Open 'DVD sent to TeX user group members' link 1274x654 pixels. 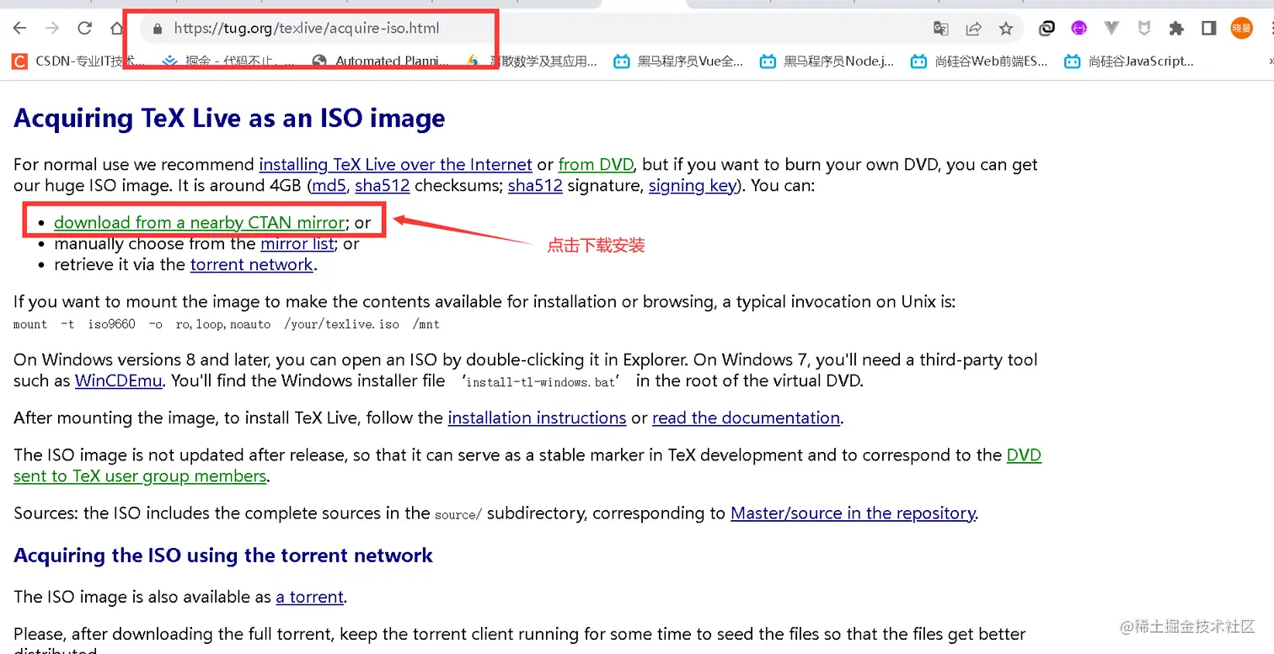point(140,476)
